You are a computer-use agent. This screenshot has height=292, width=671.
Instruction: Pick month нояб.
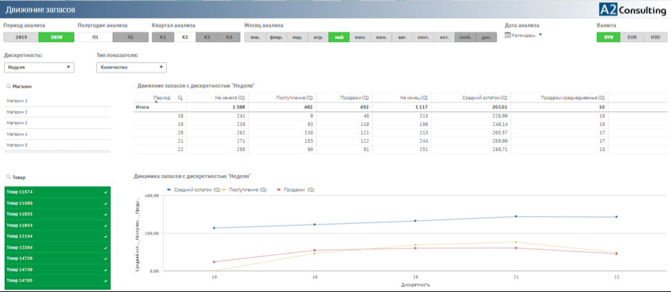(x=465, y=37)
